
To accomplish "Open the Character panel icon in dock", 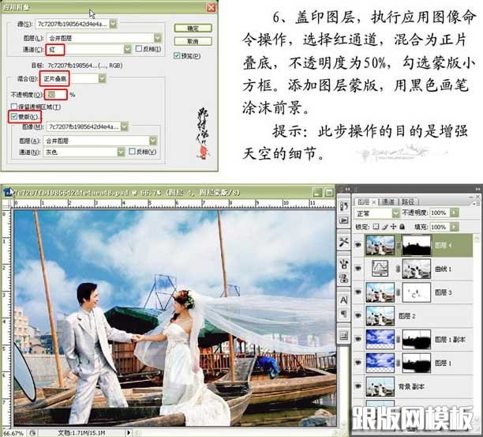I will tap(343, 300).
